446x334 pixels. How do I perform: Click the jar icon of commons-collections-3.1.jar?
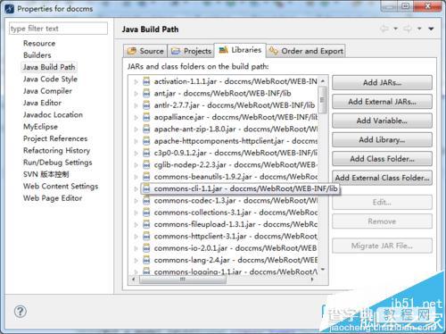[x=146, y=213]
